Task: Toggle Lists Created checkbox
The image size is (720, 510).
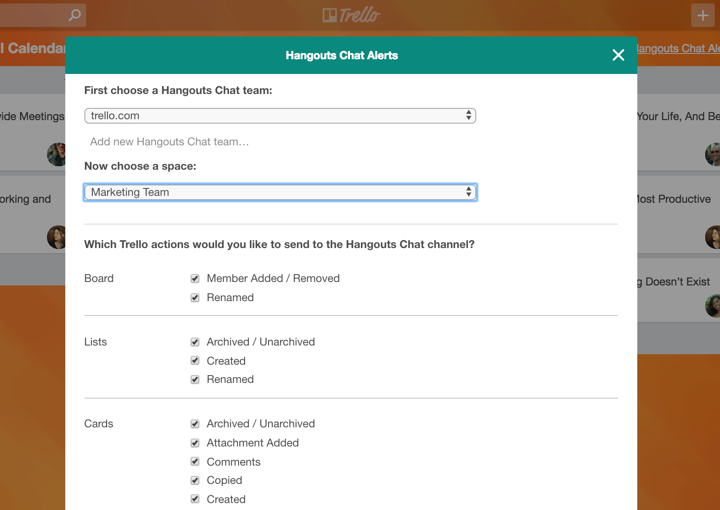Action: (195, 361)
